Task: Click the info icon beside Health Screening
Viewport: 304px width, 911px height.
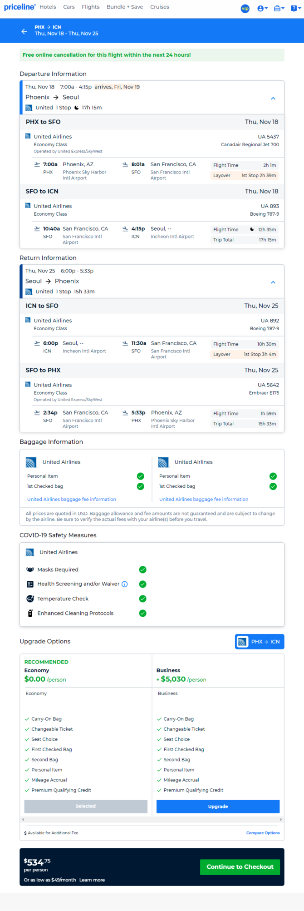Action: (x=125, y=584)
